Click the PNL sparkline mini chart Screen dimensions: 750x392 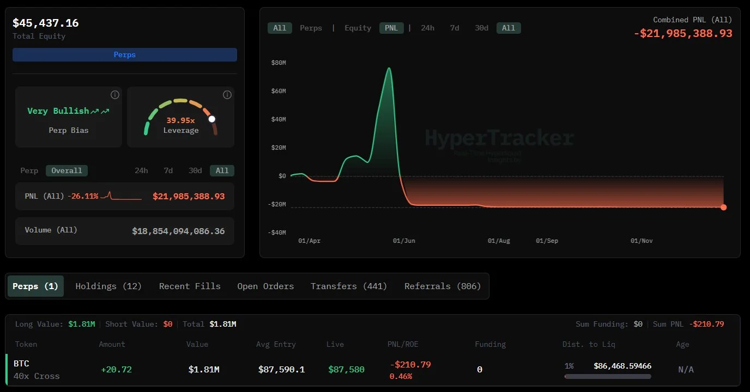(x=124, y=196)
